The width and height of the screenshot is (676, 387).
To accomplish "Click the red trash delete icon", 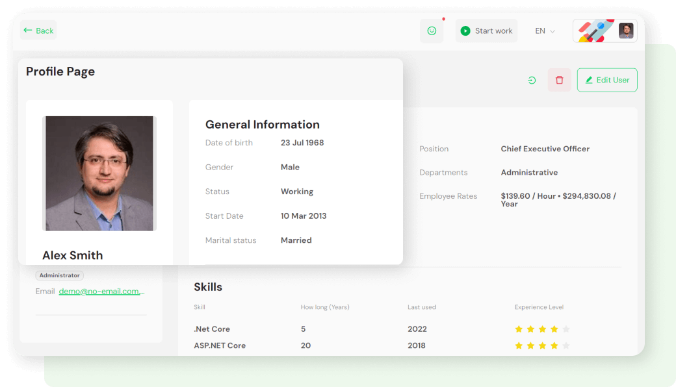I will pyautogui.click(x=559, y=79).
